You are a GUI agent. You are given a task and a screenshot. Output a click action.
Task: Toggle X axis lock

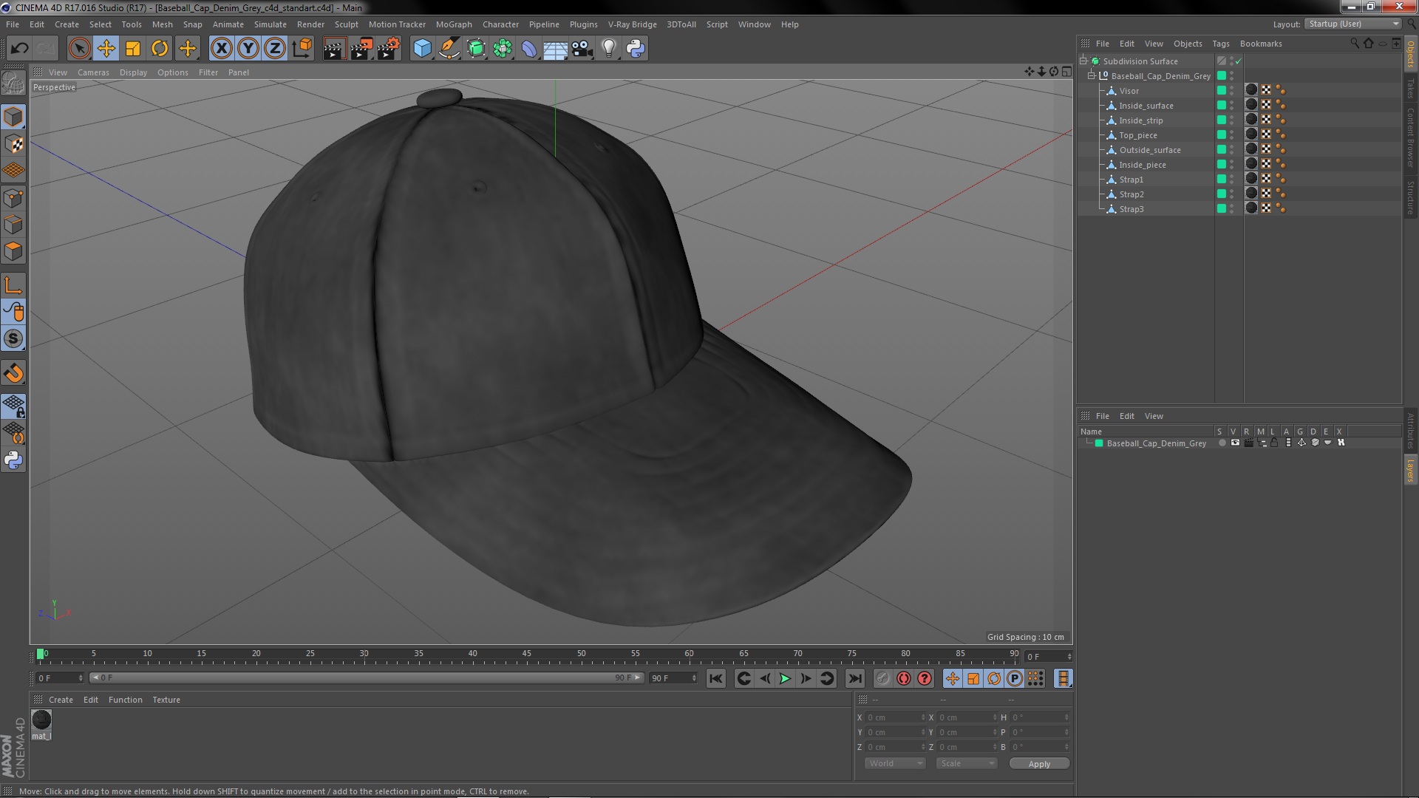221,49
